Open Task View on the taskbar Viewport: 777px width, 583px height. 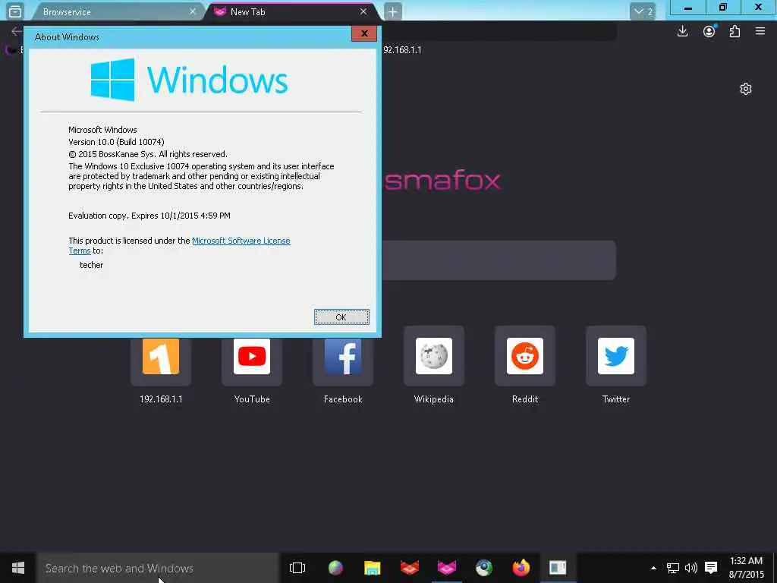click(x=297, y=568)
